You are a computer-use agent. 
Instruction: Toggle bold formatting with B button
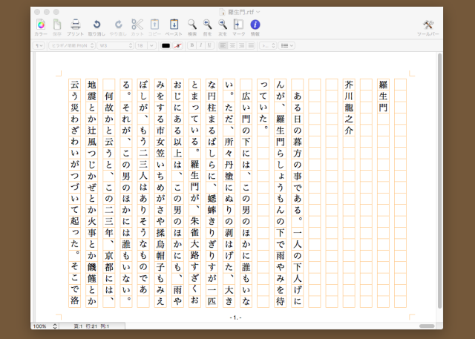tap(191, 45)
